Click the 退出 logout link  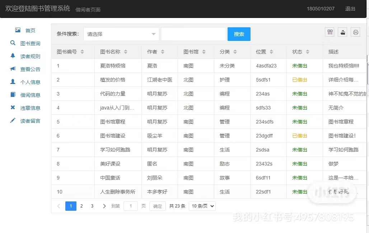tap(350, 9)
